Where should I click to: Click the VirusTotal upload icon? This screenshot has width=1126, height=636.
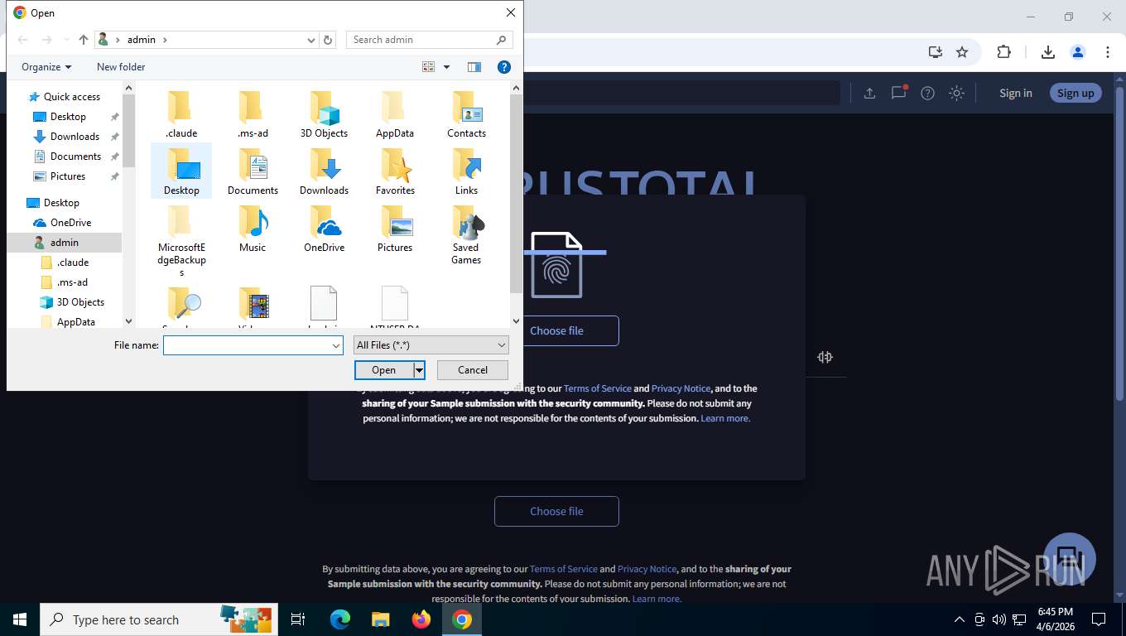[869, 93]
